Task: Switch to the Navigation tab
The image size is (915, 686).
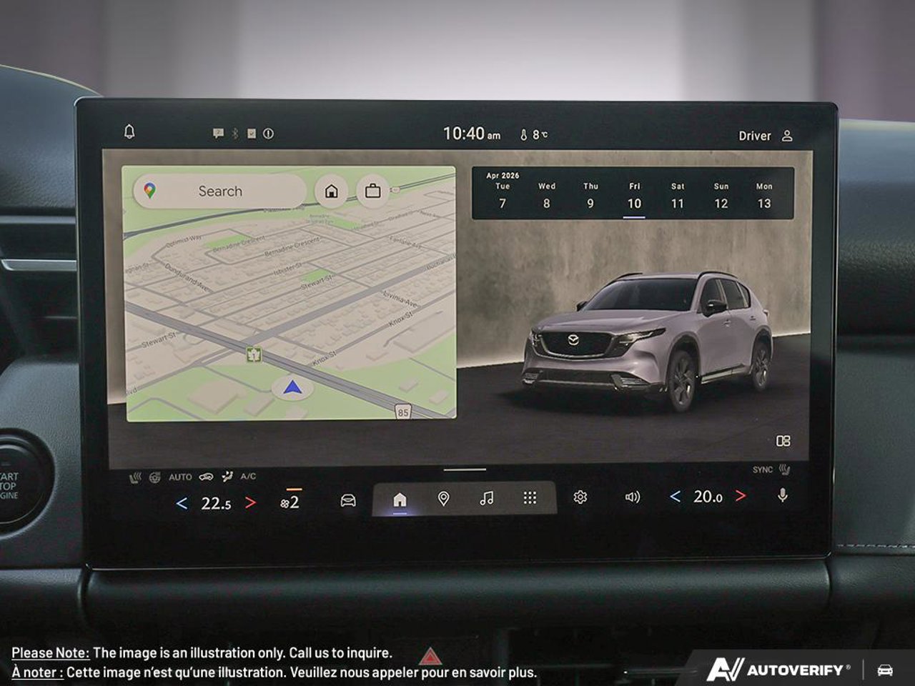Action: click(x=443, y=499)
